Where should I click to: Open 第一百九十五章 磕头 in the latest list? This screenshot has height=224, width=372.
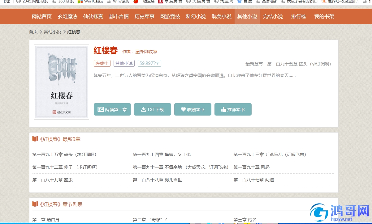click(64, 154)
